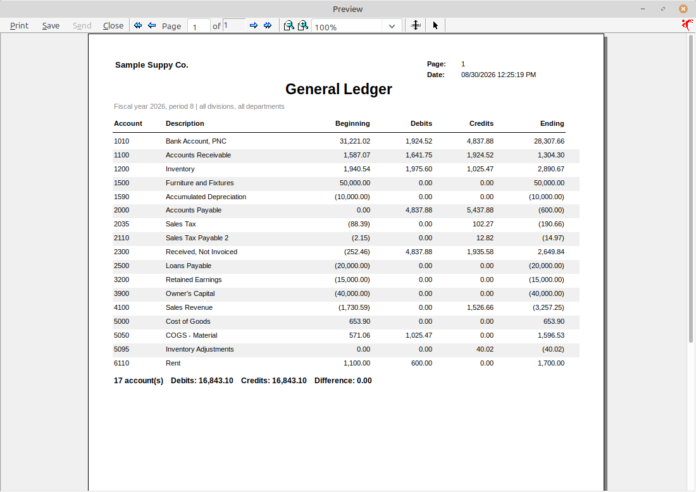Screen dimensions: 696x492
Task: Click the total pages field after 'of'
Action: click(234, 26)
